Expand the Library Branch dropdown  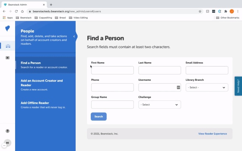pos(207,87)
